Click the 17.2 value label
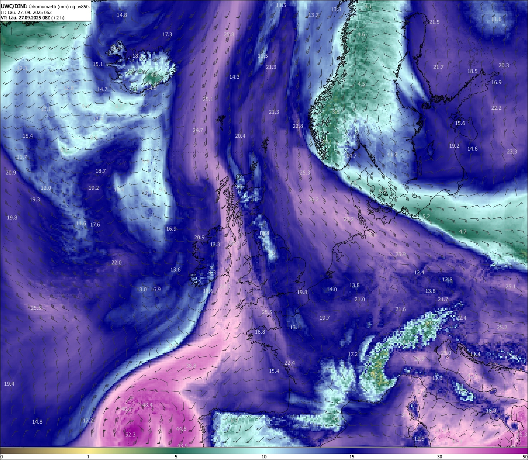The width and height of the screenshot is (528, 460). pyautogui.click(x=353, y=354)
